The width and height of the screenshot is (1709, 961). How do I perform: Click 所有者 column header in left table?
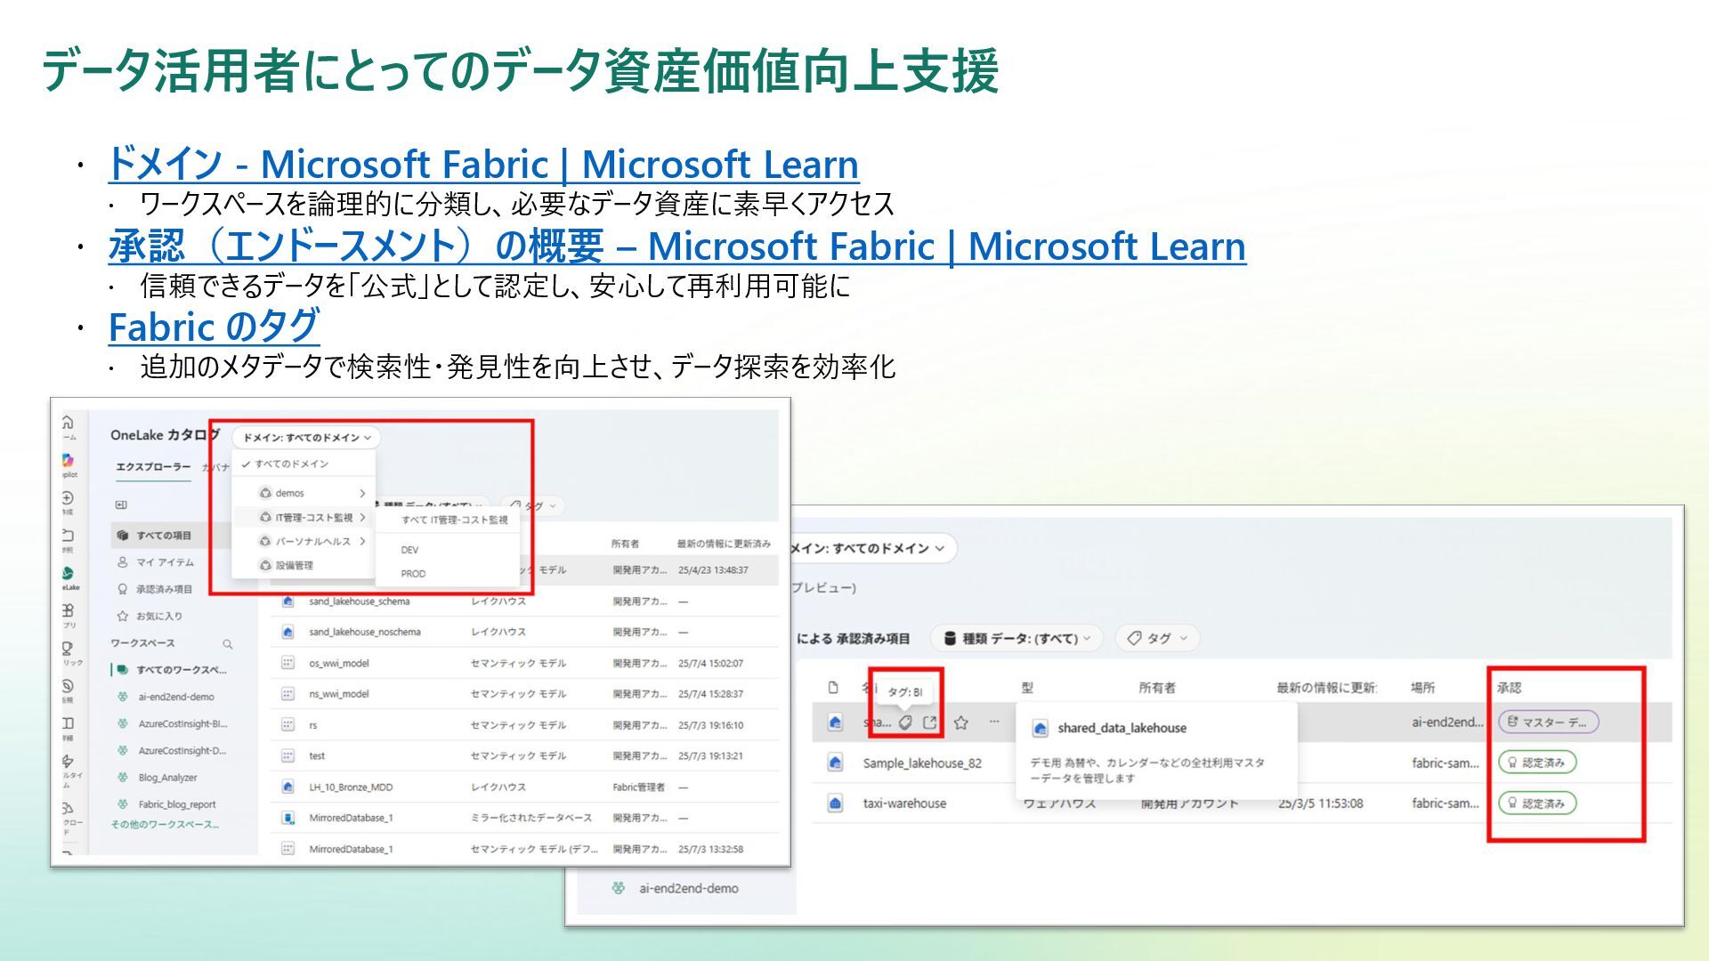pyautogui.click(x=625, y=544)
